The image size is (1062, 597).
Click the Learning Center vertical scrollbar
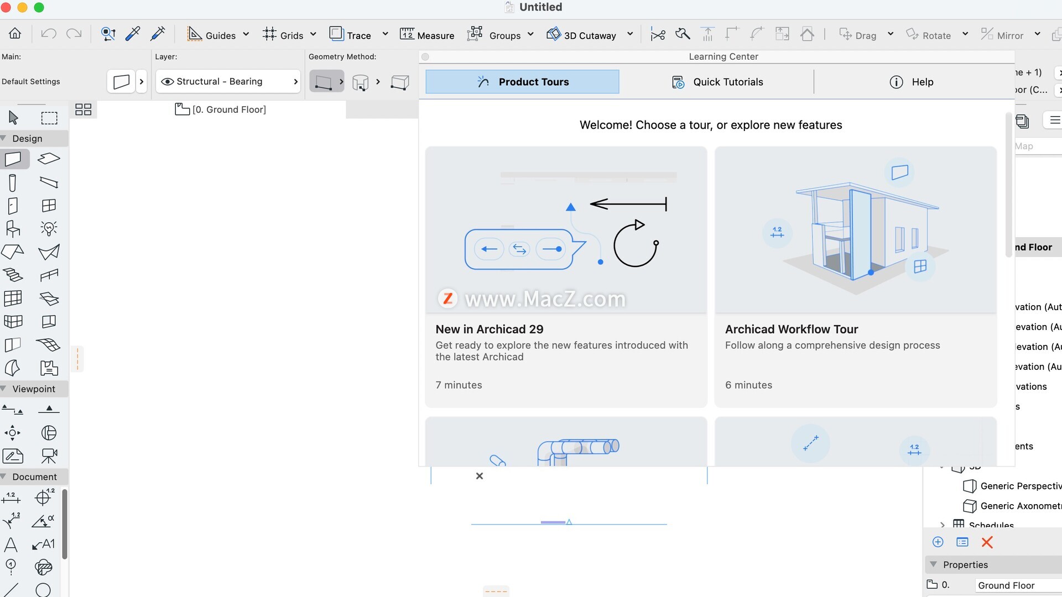tap(1008, 185)
